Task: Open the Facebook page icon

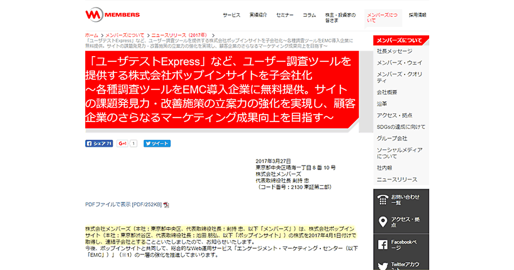Action: 383,245
